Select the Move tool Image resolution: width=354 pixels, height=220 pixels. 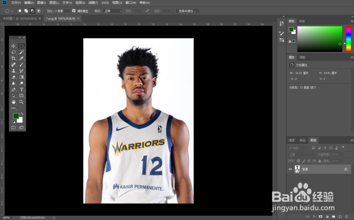click(x=13, y=46)
